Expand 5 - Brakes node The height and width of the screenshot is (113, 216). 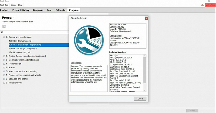point(4,68)
